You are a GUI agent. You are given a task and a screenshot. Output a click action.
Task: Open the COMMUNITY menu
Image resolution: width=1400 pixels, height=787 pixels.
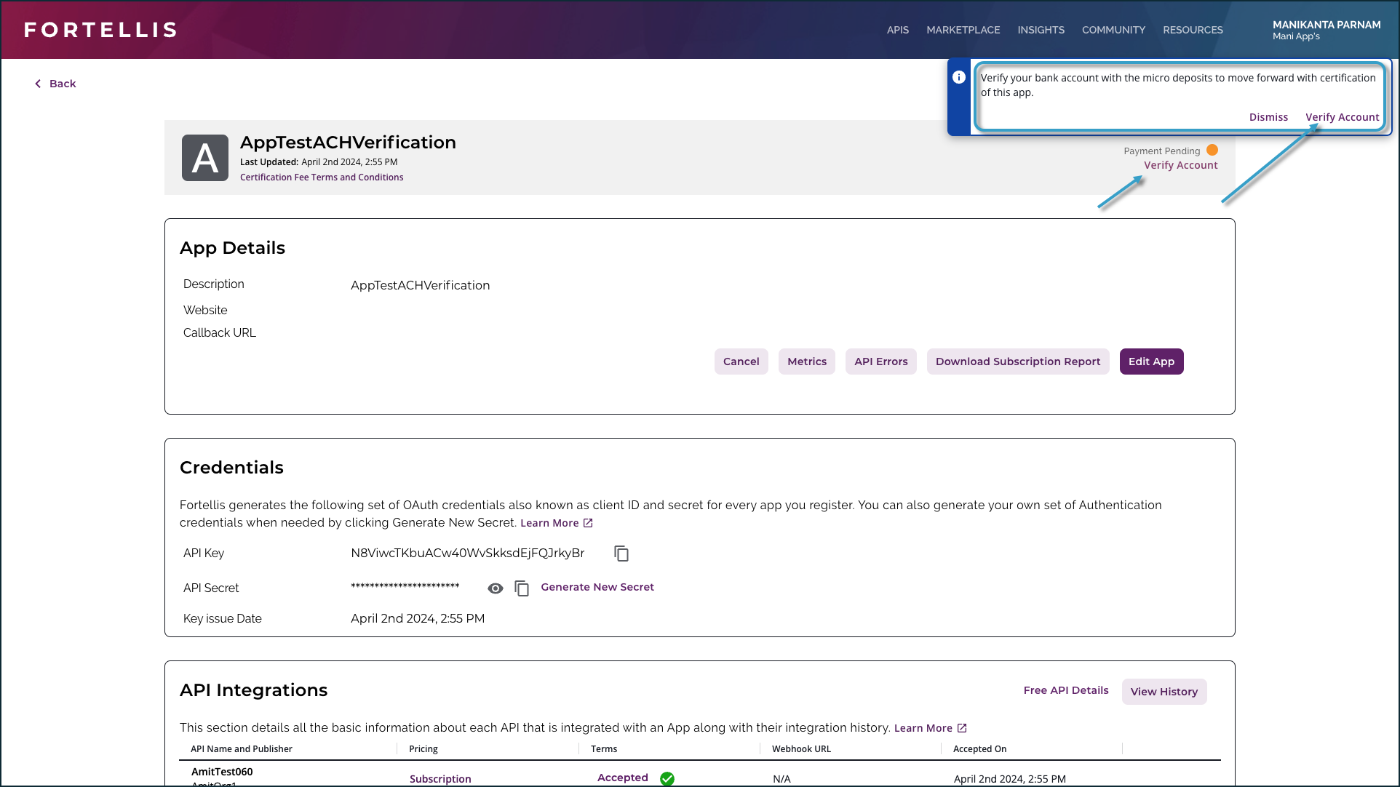pyautogui.click(x=1113, y=30)
